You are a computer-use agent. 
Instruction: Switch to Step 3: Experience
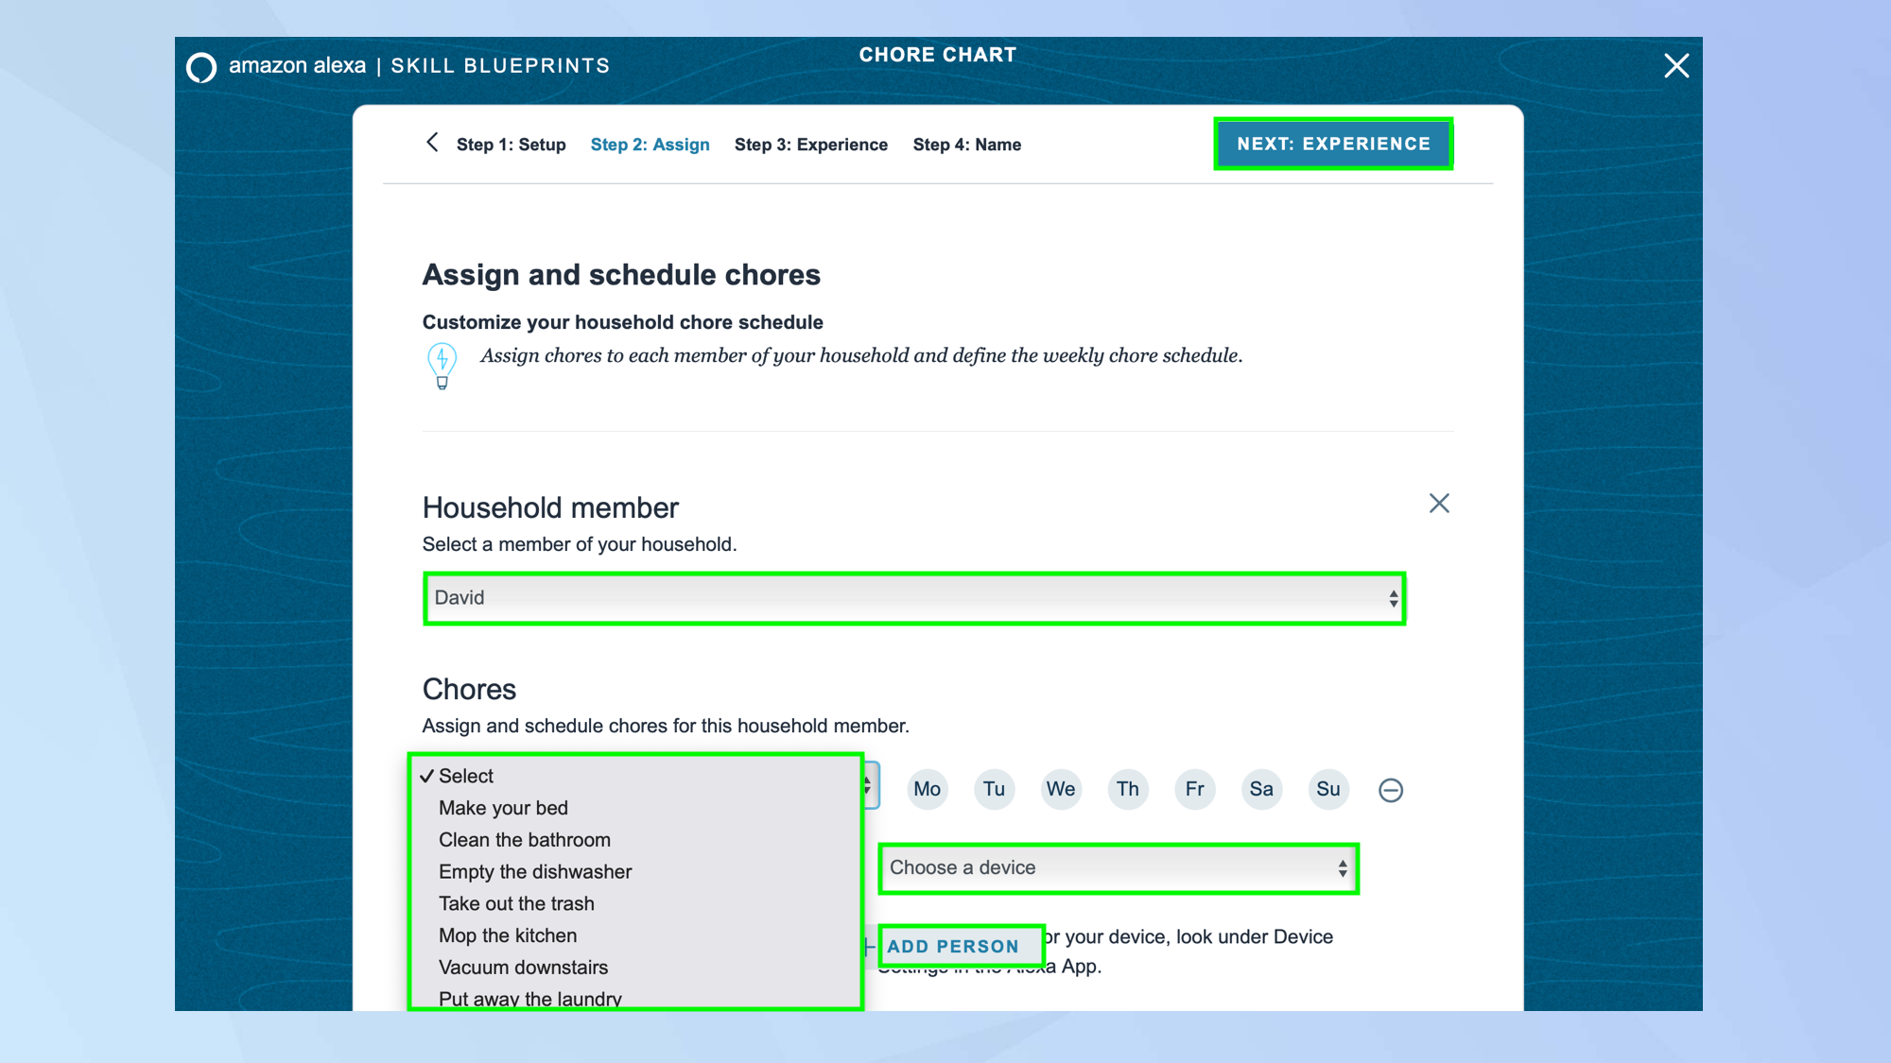tap(810, 145)
